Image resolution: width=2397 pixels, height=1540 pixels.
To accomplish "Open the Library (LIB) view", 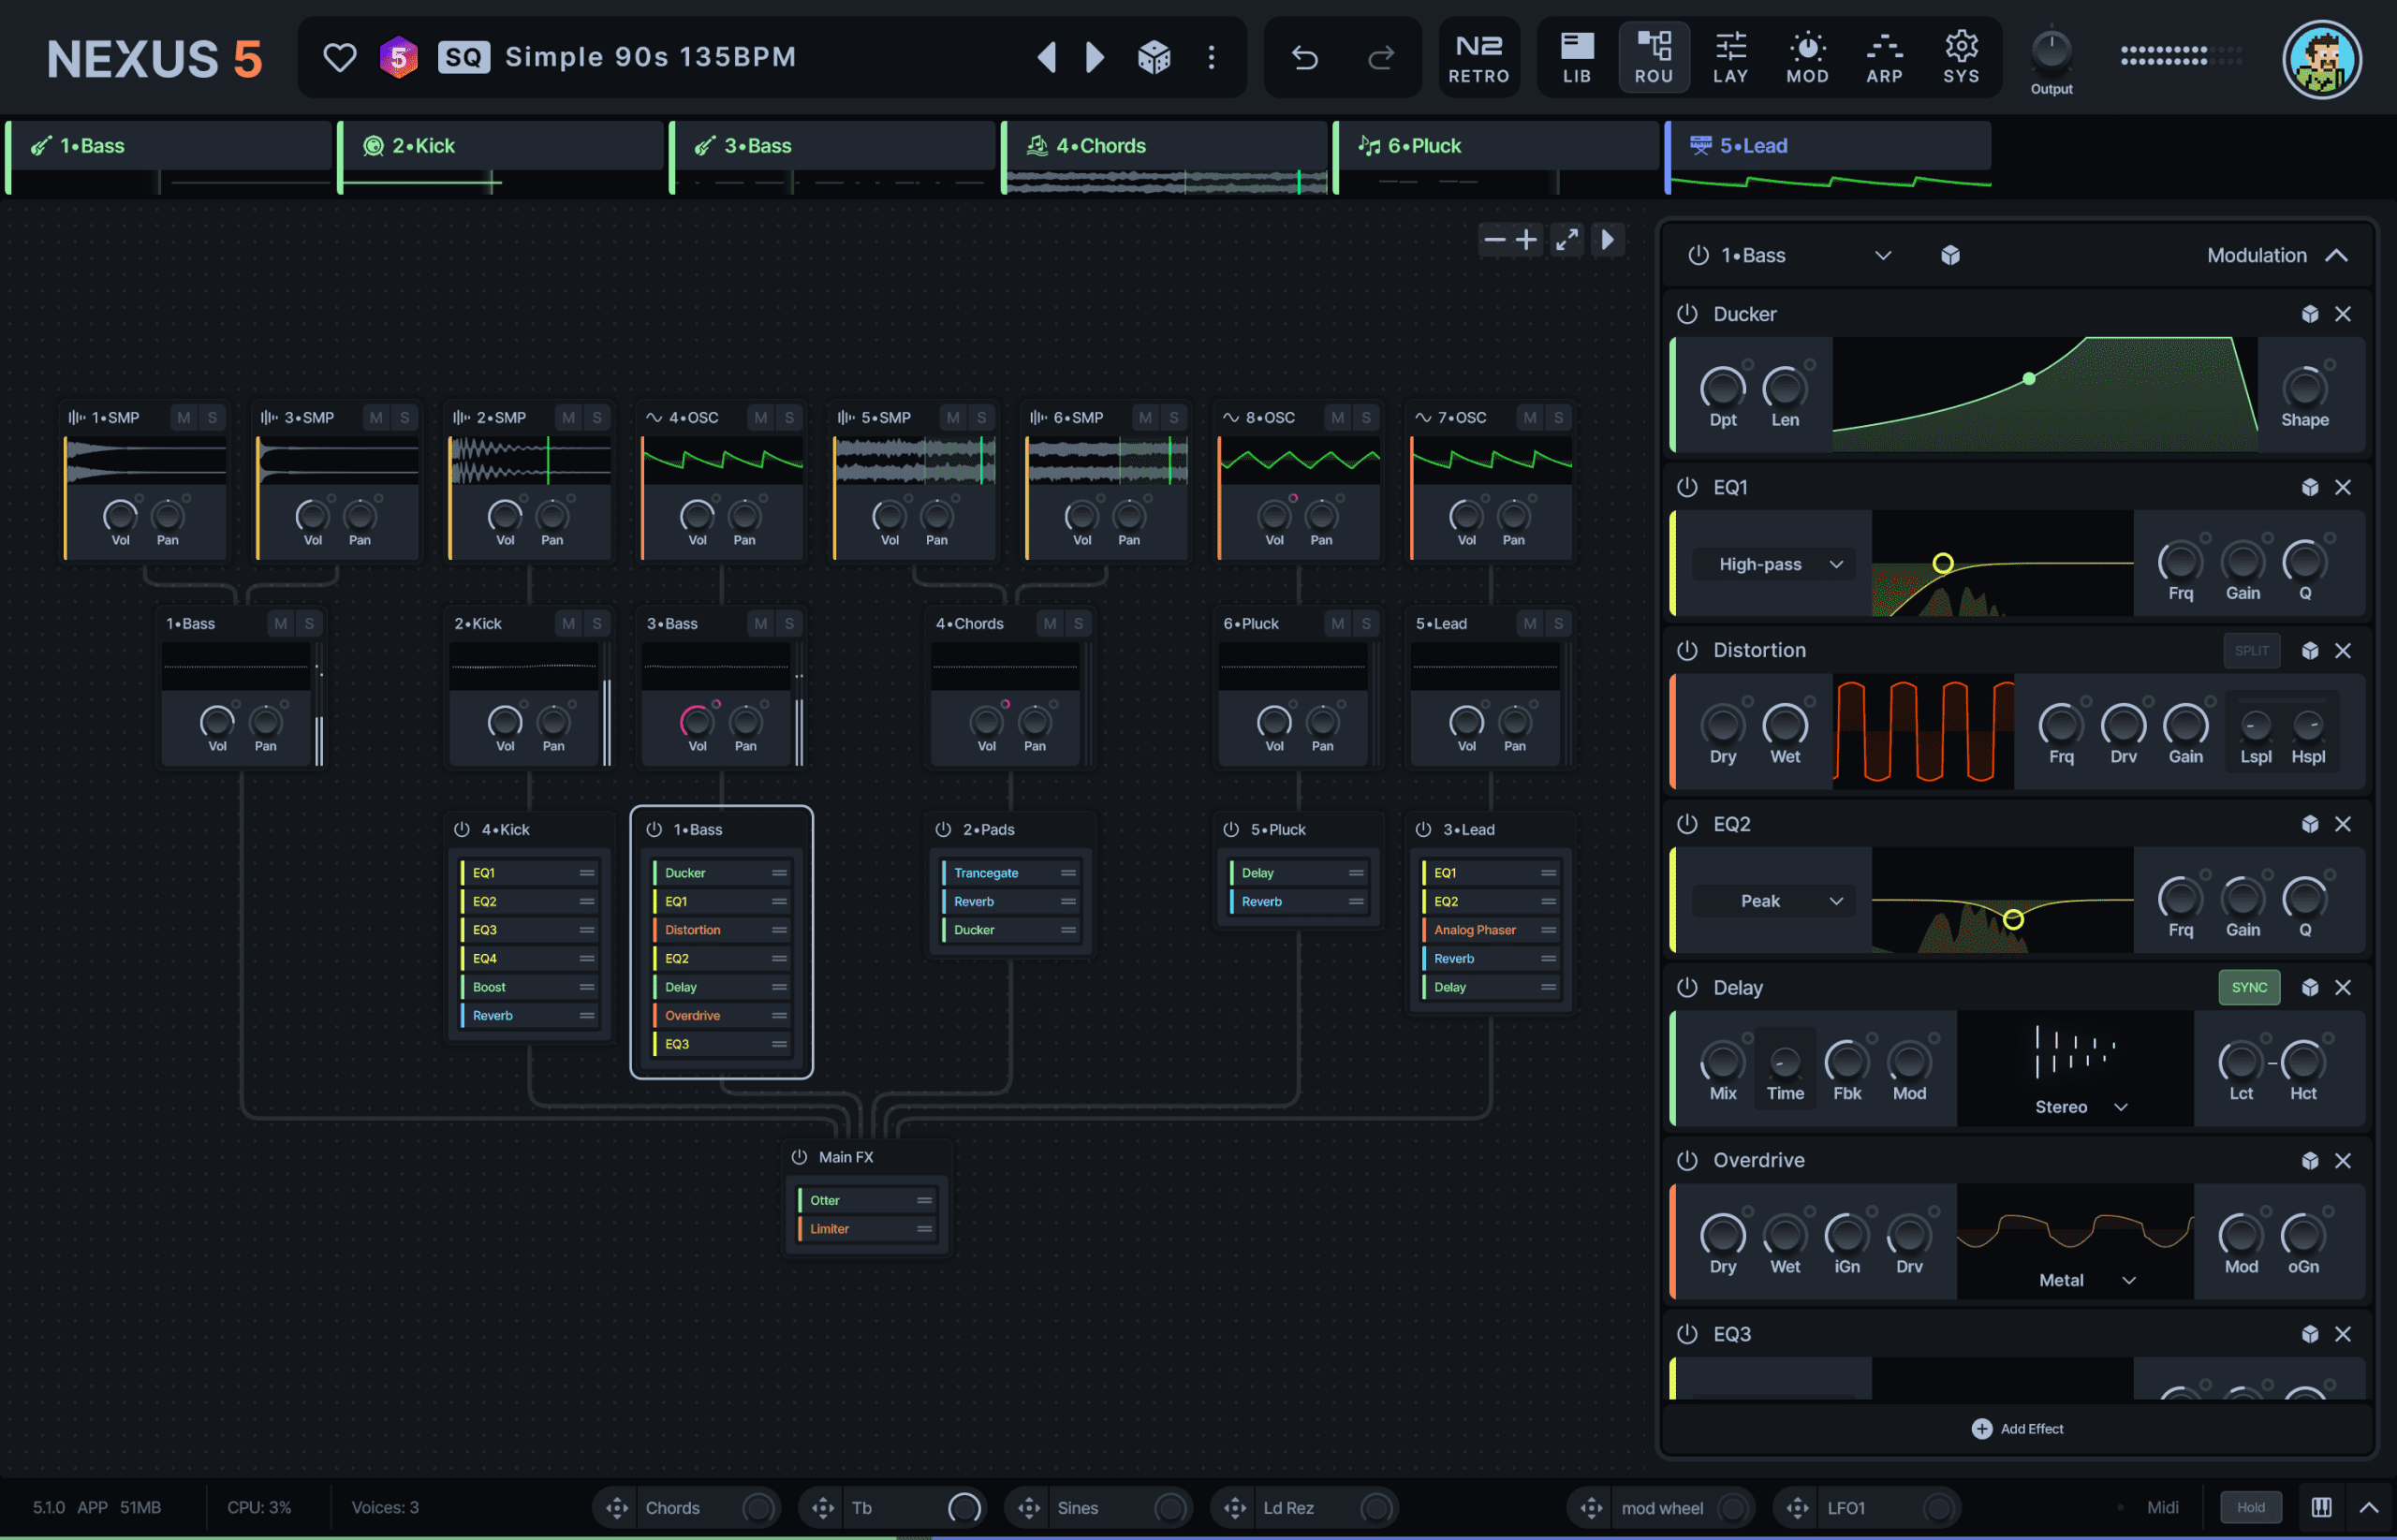I will (x=1576, y=58).
